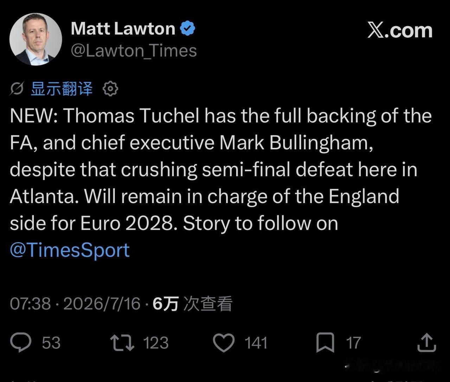Open the @TimesSport mention link
Viewport: 450px width, 382px height.
click(x=70, y=250)
